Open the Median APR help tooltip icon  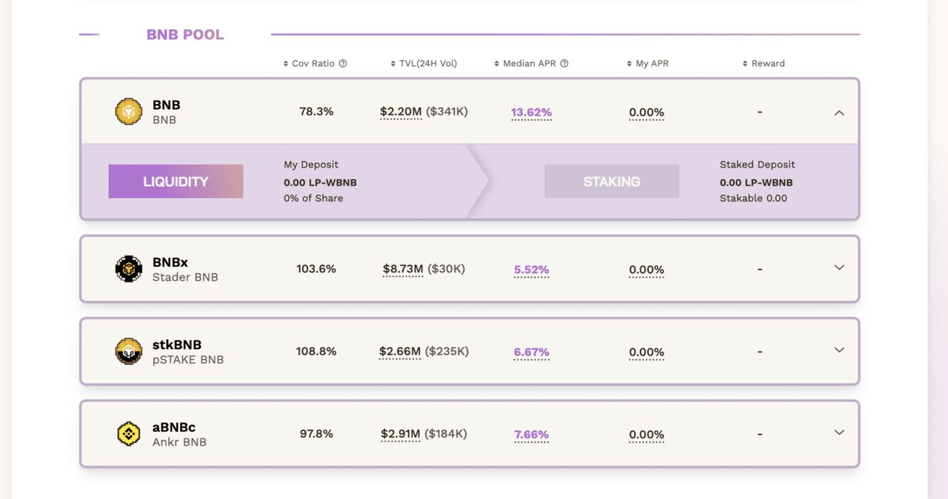(564, 63)
